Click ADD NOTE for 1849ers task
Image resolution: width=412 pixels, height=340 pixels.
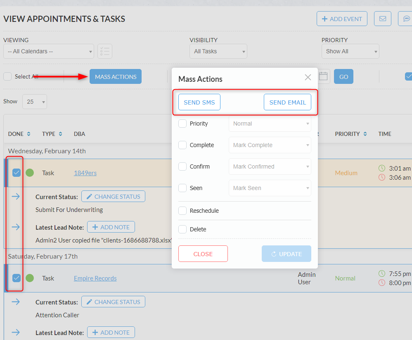pyautogui.click(x=111, y=227)
